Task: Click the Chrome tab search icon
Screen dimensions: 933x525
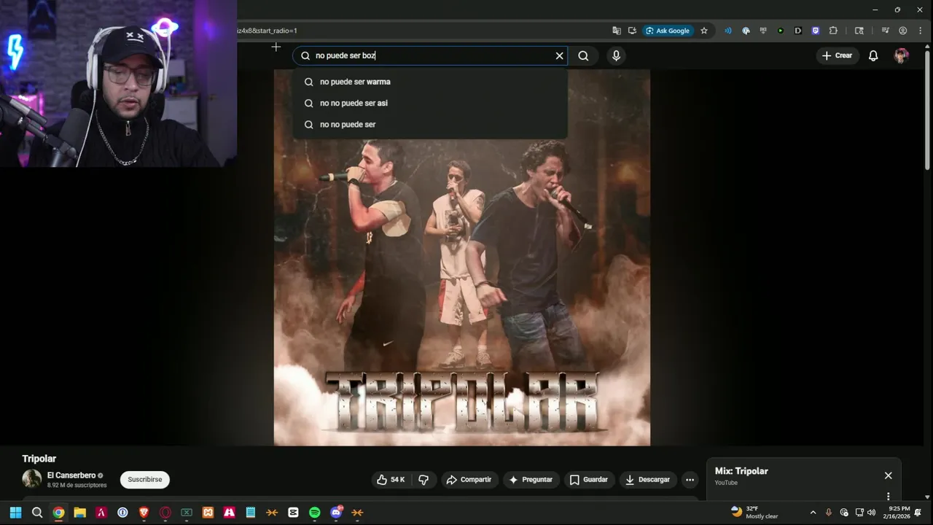Action: (859, 31)
